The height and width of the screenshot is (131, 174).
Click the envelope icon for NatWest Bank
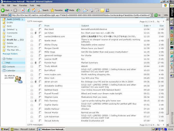click(x=32, y=90)
